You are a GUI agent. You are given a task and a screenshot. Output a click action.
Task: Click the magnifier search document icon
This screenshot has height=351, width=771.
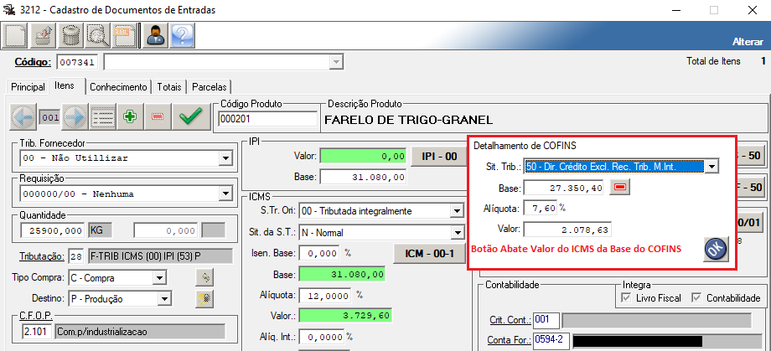[x=99, y=35]
